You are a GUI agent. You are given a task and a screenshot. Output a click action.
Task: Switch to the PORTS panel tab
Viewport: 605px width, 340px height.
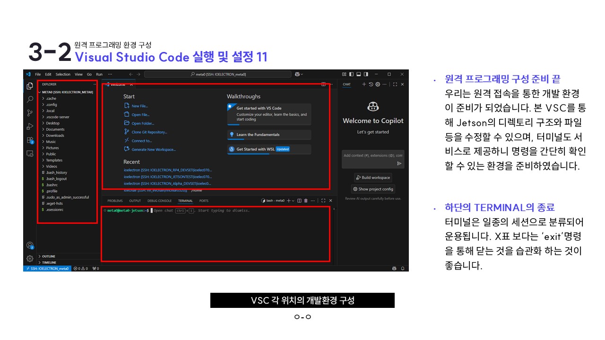pyautogui.click(x=204, y=201)
